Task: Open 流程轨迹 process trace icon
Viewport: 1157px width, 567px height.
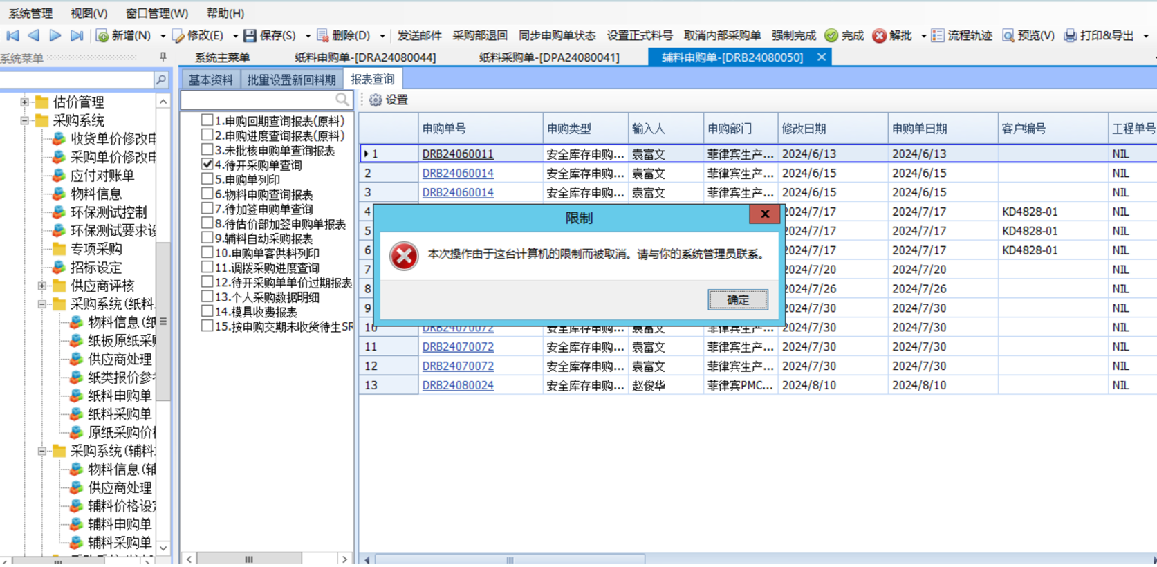Action: pos(938,36)
